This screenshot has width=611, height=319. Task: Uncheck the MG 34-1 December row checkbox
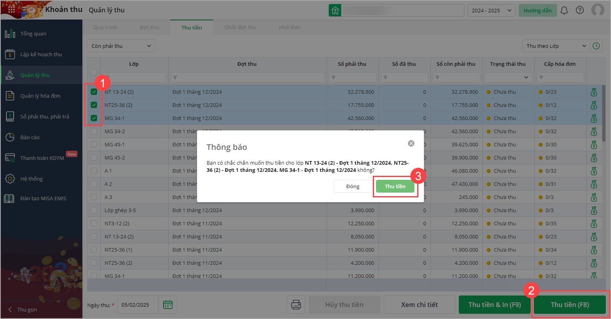(94, 118)
